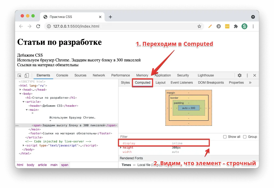Image resolution: width=274 pixels, height=188 pixels.
Task: Click the article breadcrumb
Action: click(42, 165)
